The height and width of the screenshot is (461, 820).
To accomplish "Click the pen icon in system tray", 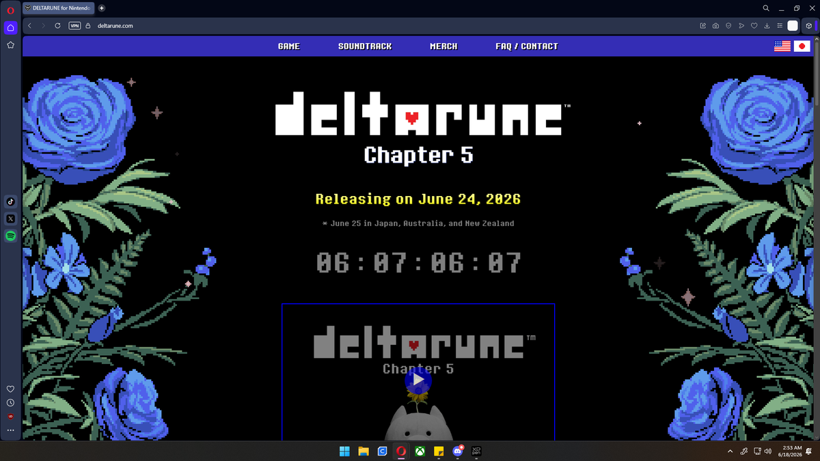I will [x=744, y=451].
